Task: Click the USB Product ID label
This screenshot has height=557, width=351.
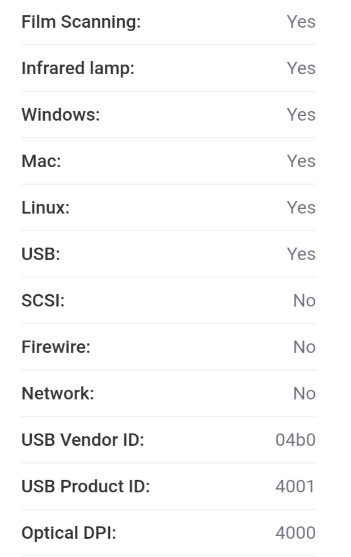Action: point(86,487)
